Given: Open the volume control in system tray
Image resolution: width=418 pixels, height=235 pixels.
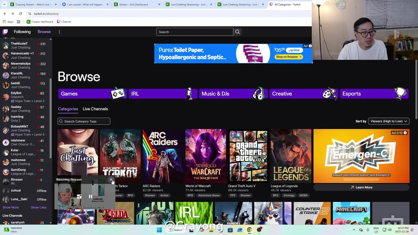Looking at the screenshot, I should (x=390, y=230).
